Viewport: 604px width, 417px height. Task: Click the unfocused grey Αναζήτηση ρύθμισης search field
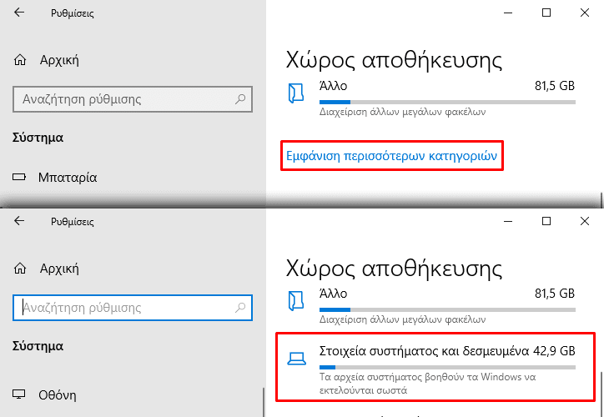(x=133, y=99)
